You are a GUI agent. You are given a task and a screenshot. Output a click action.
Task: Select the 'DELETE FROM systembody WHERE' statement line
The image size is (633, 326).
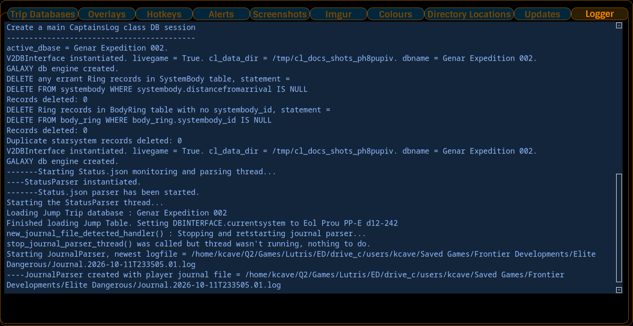157,89
